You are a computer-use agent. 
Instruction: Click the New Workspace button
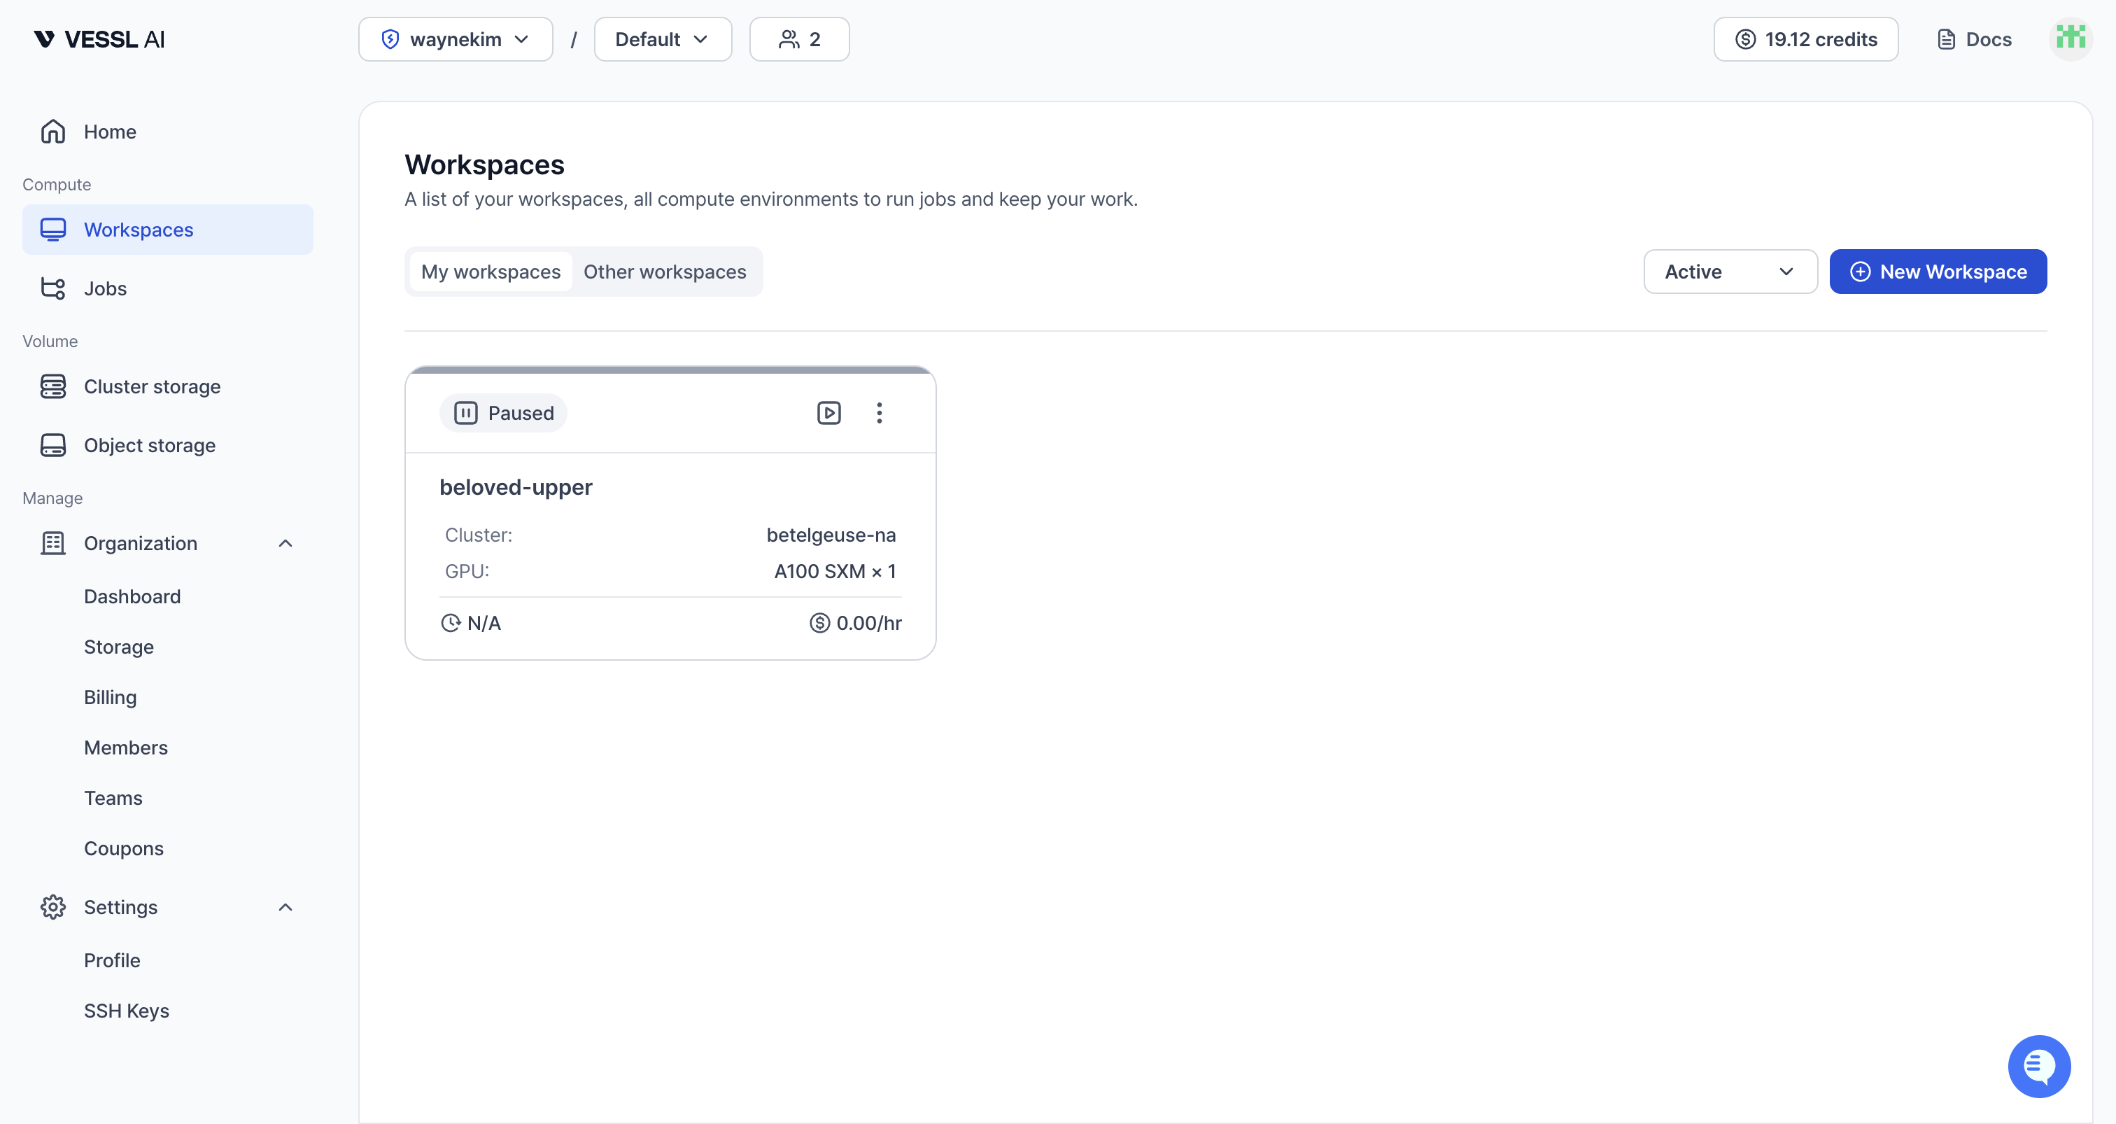tap(1938, 271)
